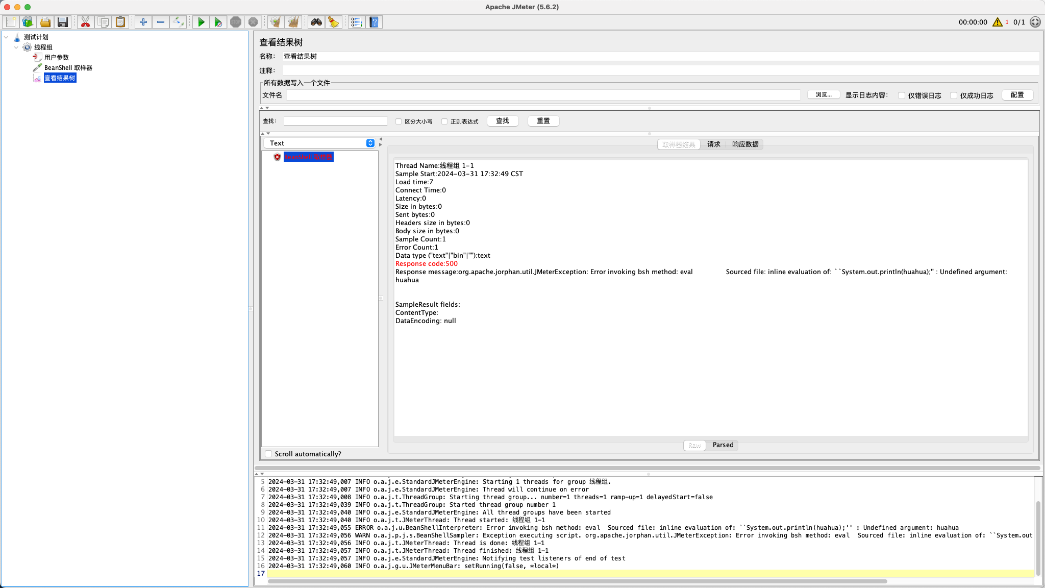Select 查看结果树 listener node

click(x=60, y=78)
